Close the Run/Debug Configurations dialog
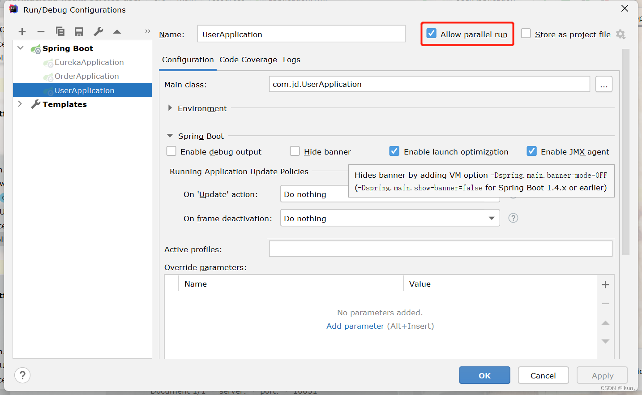The image size is (642, 395). coord(625,9)
